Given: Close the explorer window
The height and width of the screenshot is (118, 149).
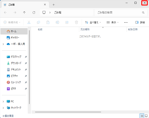Looking at the screenshot, I should coord(145,3).
